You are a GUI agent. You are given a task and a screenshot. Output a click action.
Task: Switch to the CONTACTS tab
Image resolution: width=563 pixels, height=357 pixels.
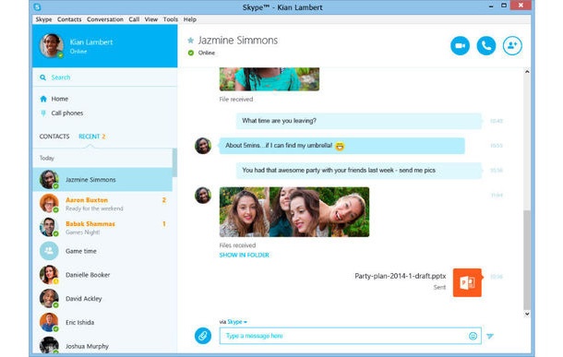54,137
